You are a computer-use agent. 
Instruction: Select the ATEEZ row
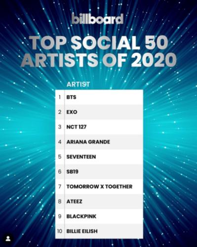pyautogui.click(x=99, y=202)
